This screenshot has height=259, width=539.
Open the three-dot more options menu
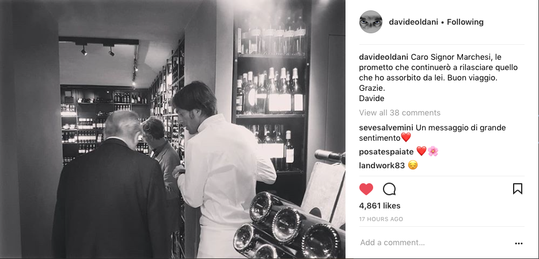519,243
